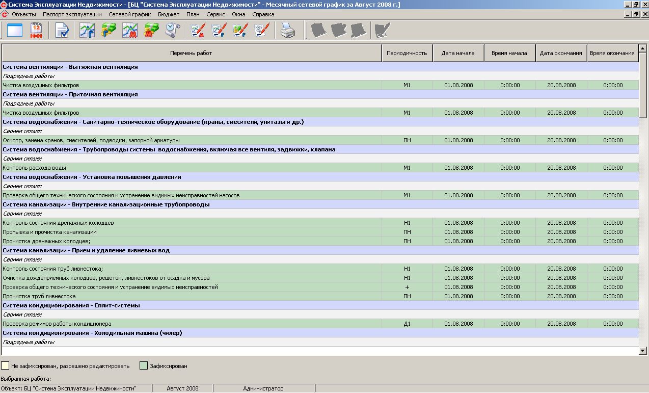The image size is (649, 393).
Task: Click the Дата начала column header
Action: tap(458, 53)
